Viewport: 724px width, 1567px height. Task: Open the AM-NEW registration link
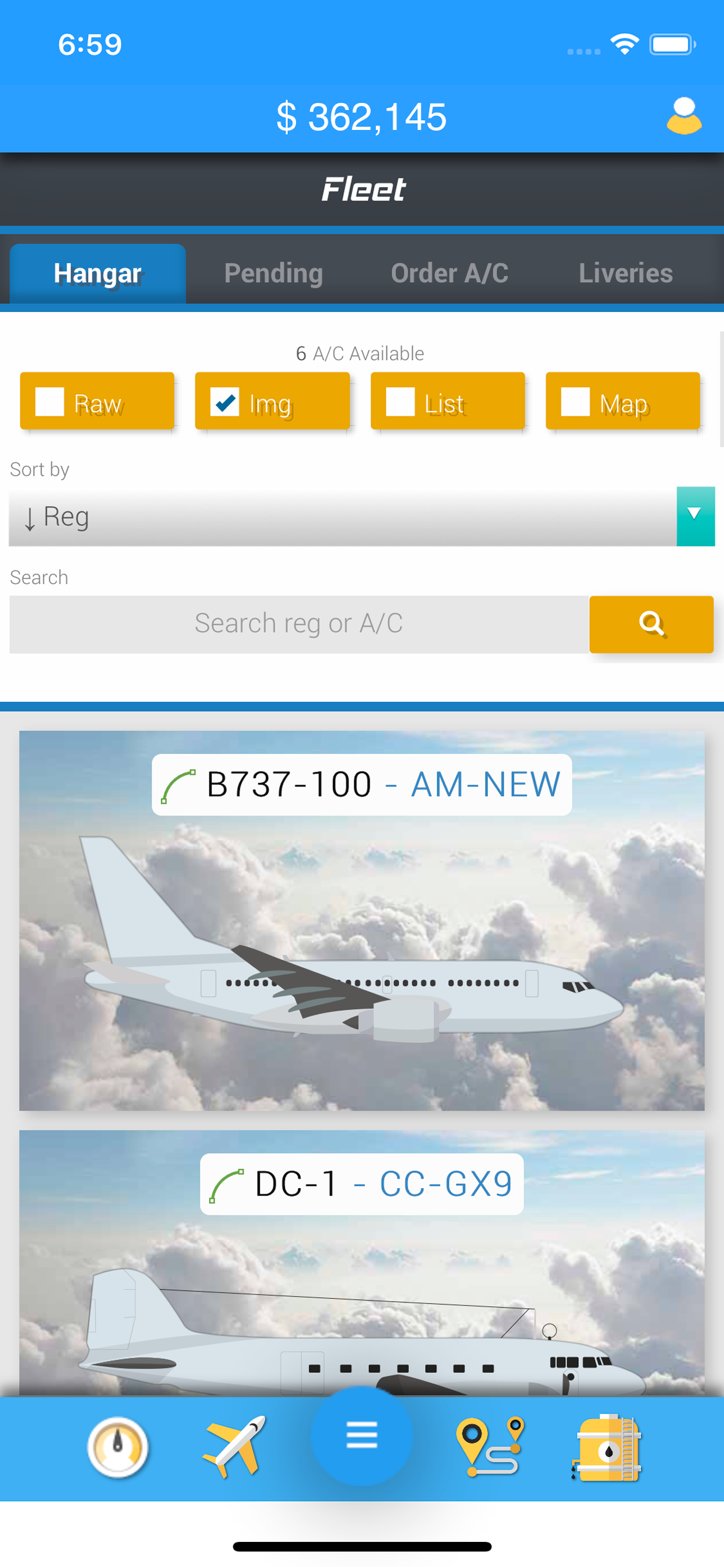tap(486, 784)
